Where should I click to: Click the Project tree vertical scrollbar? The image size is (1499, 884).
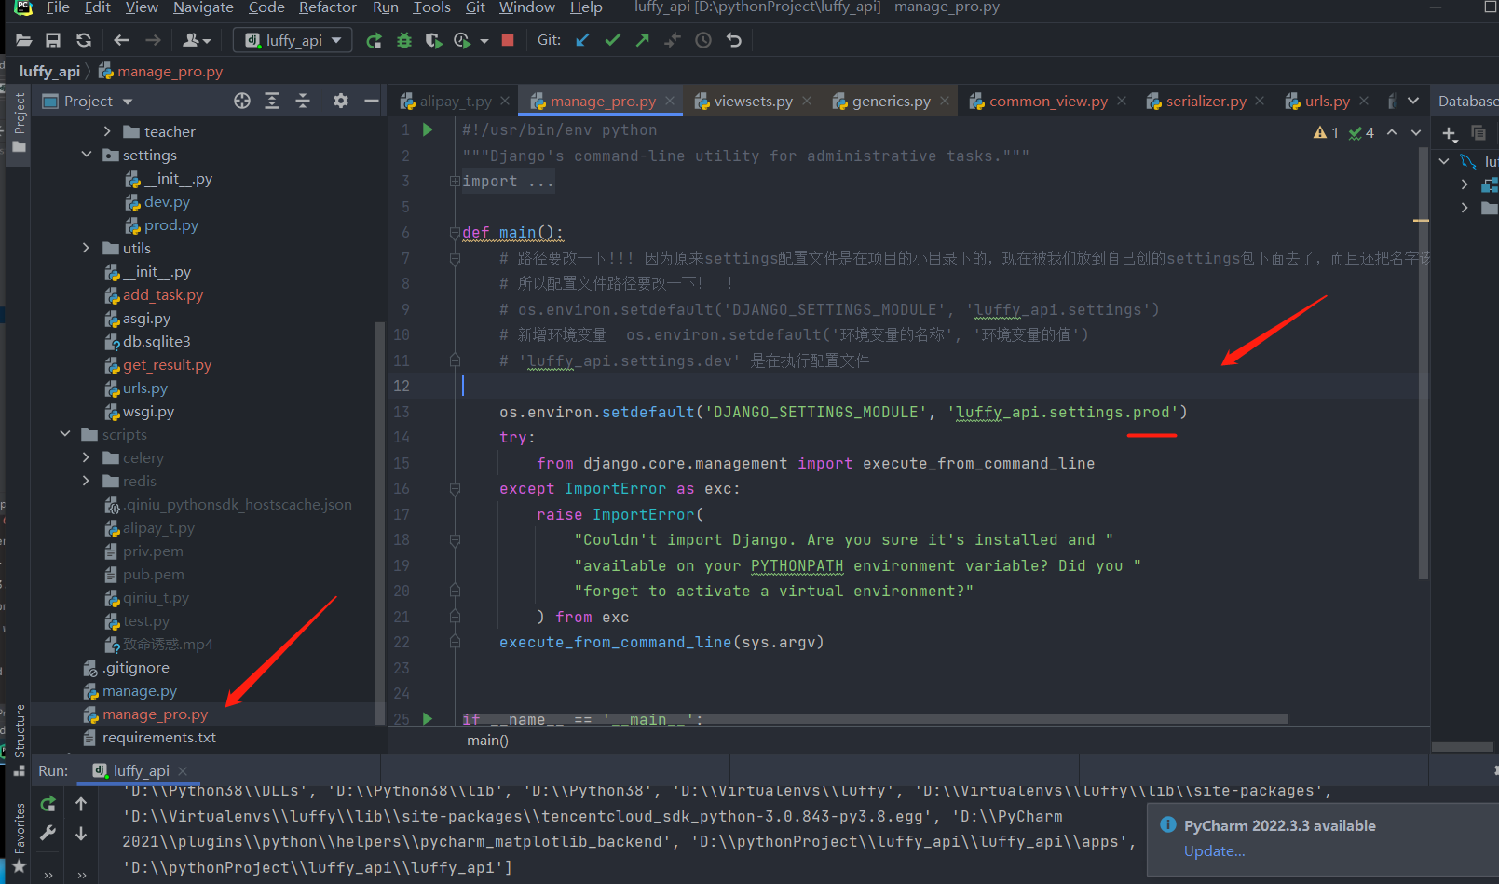(379, 522)
